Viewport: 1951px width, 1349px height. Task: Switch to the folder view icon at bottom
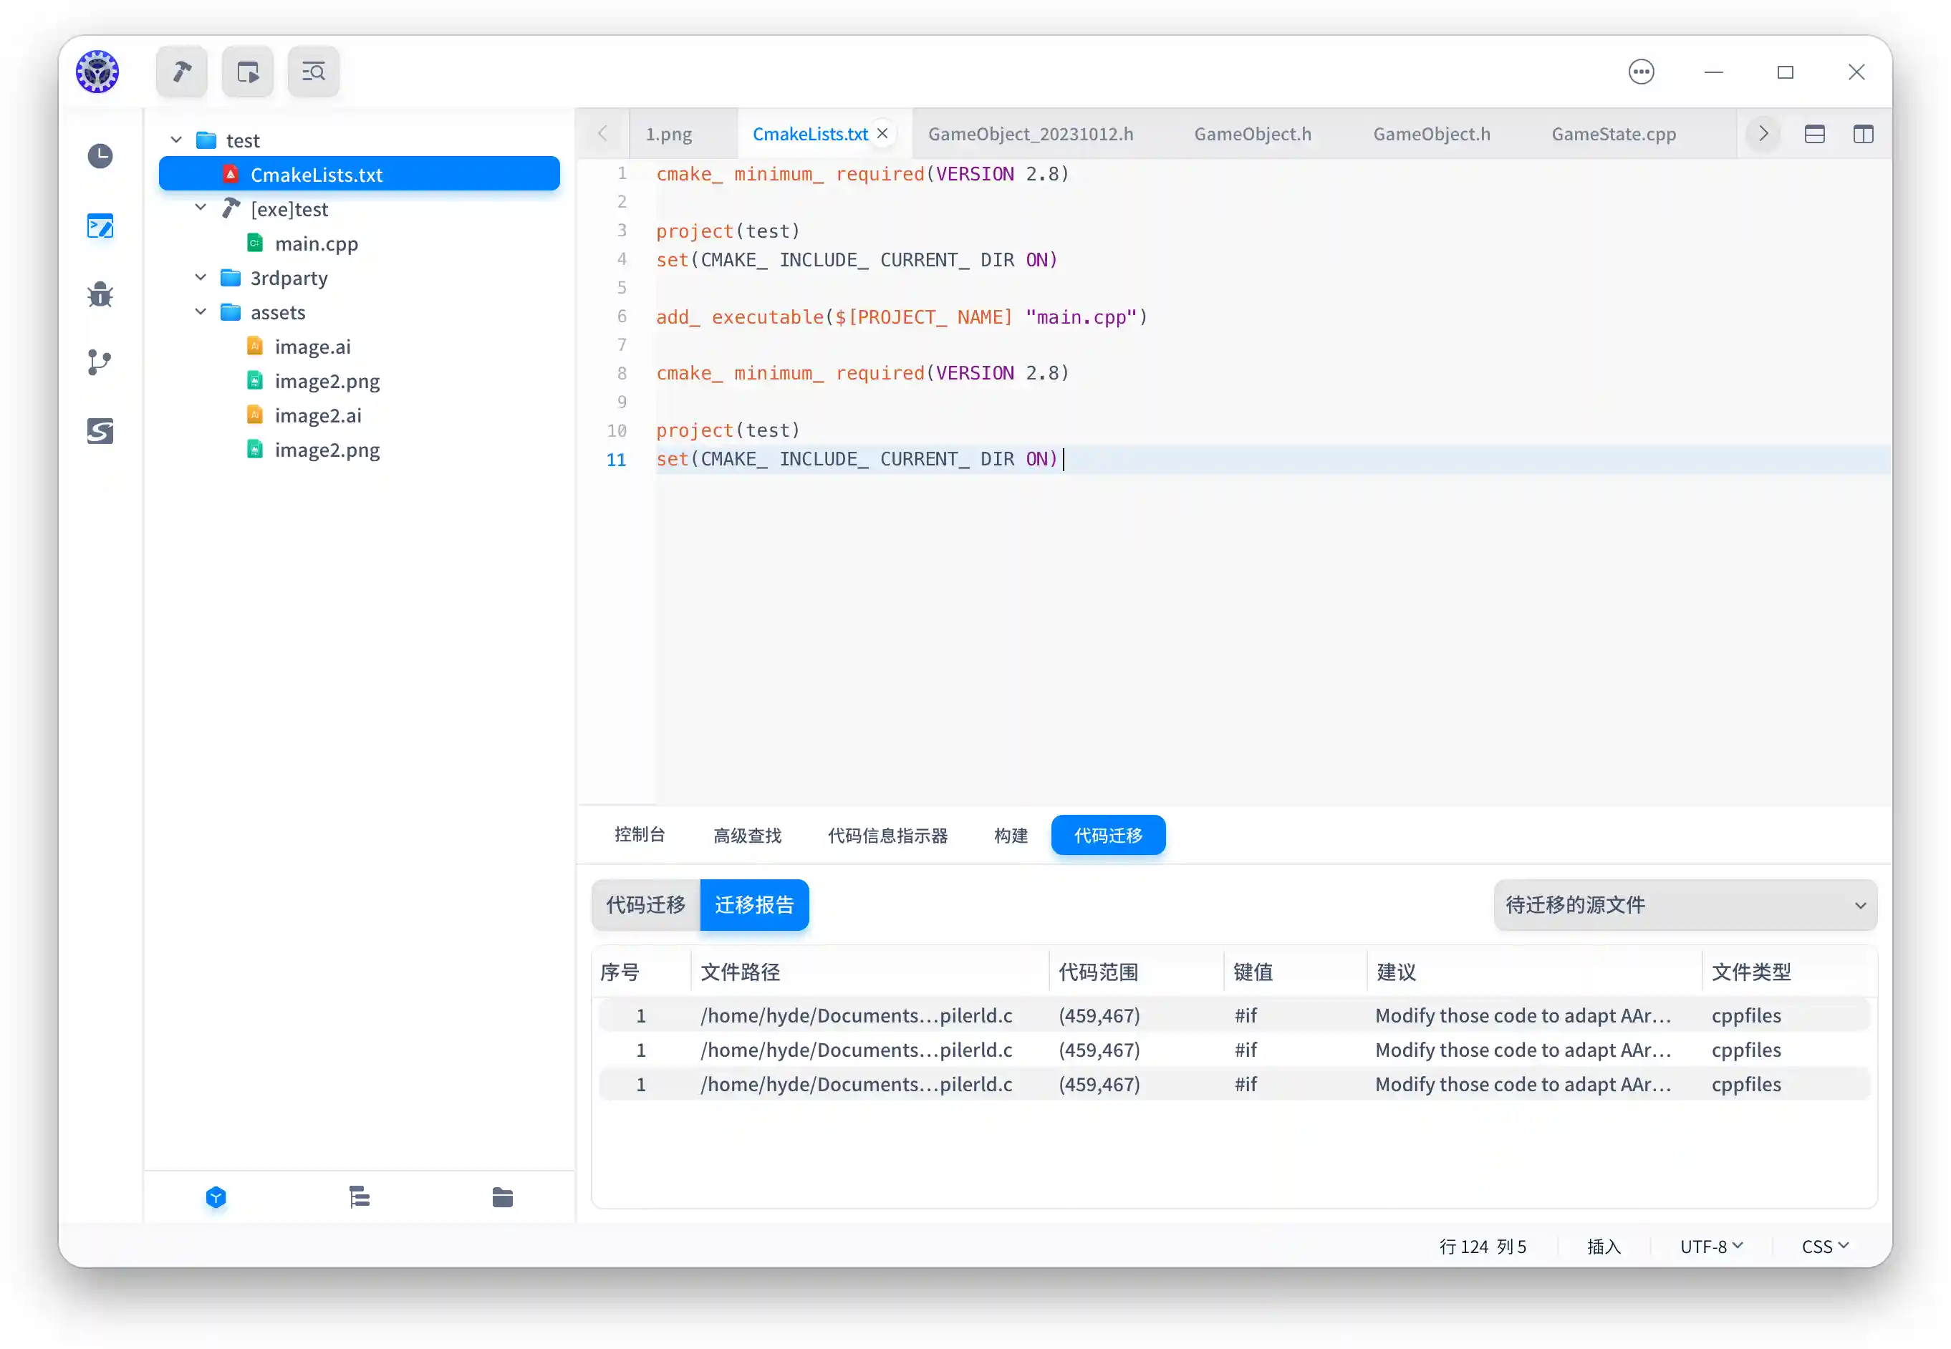click(502, 1198)
